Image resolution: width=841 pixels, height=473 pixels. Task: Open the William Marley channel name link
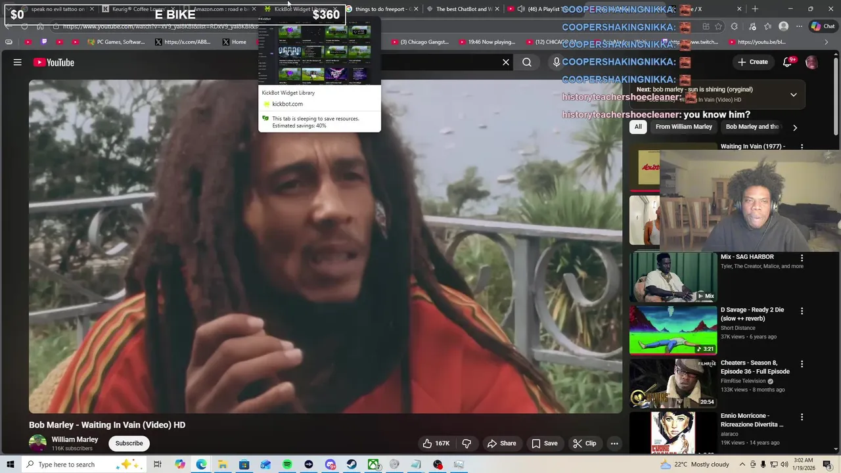point(75,439)
